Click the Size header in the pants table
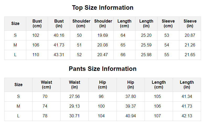Image resolution: width=211 pixels, height=126 pixels. (x=18, y=85)
